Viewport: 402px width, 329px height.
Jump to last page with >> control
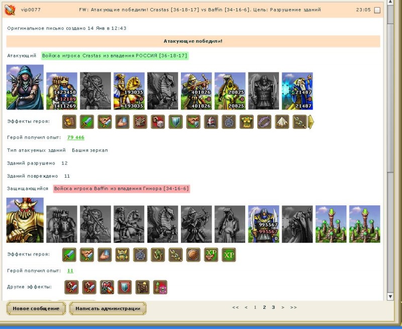[x=293, y=307]
